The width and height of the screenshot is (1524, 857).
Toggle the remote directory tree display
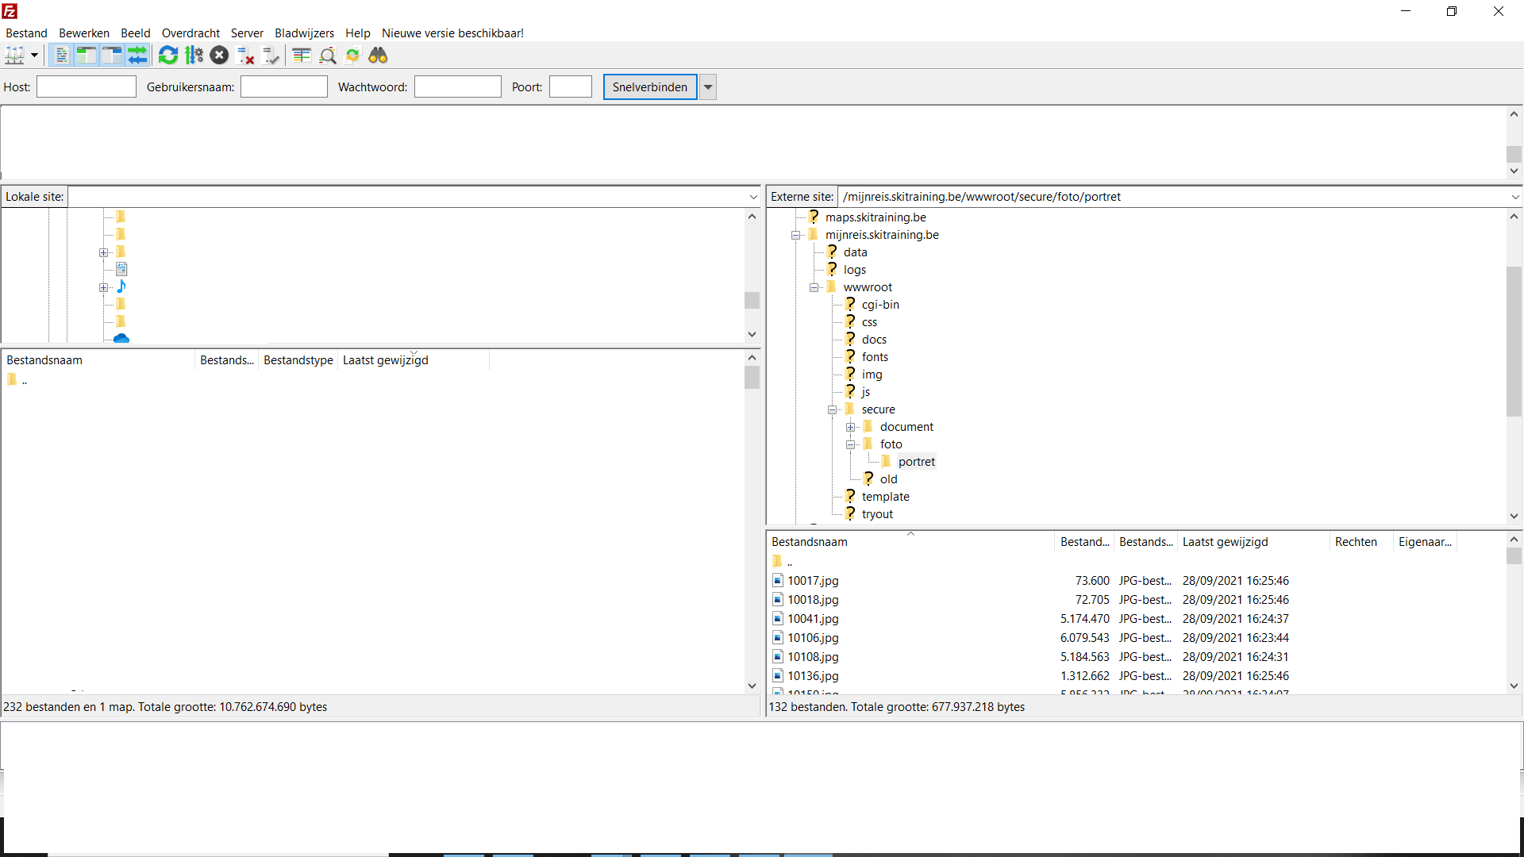[111, 56]
